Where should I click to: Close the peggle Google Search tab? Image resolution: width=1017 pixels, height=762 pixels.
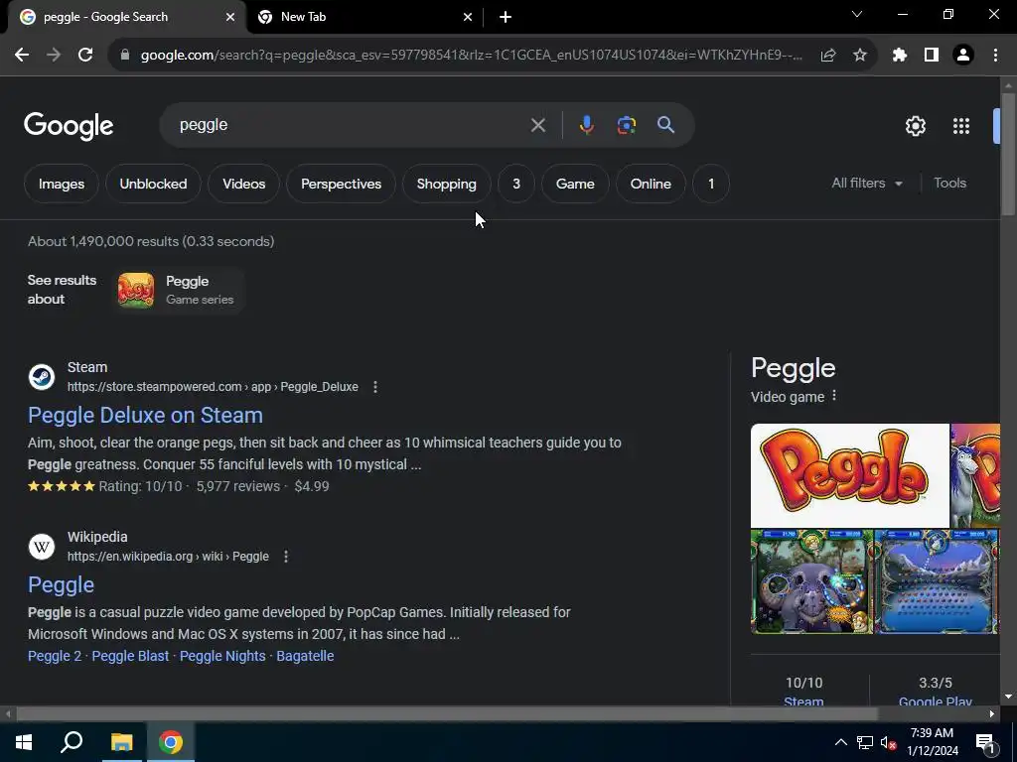[x=230, y=17]
